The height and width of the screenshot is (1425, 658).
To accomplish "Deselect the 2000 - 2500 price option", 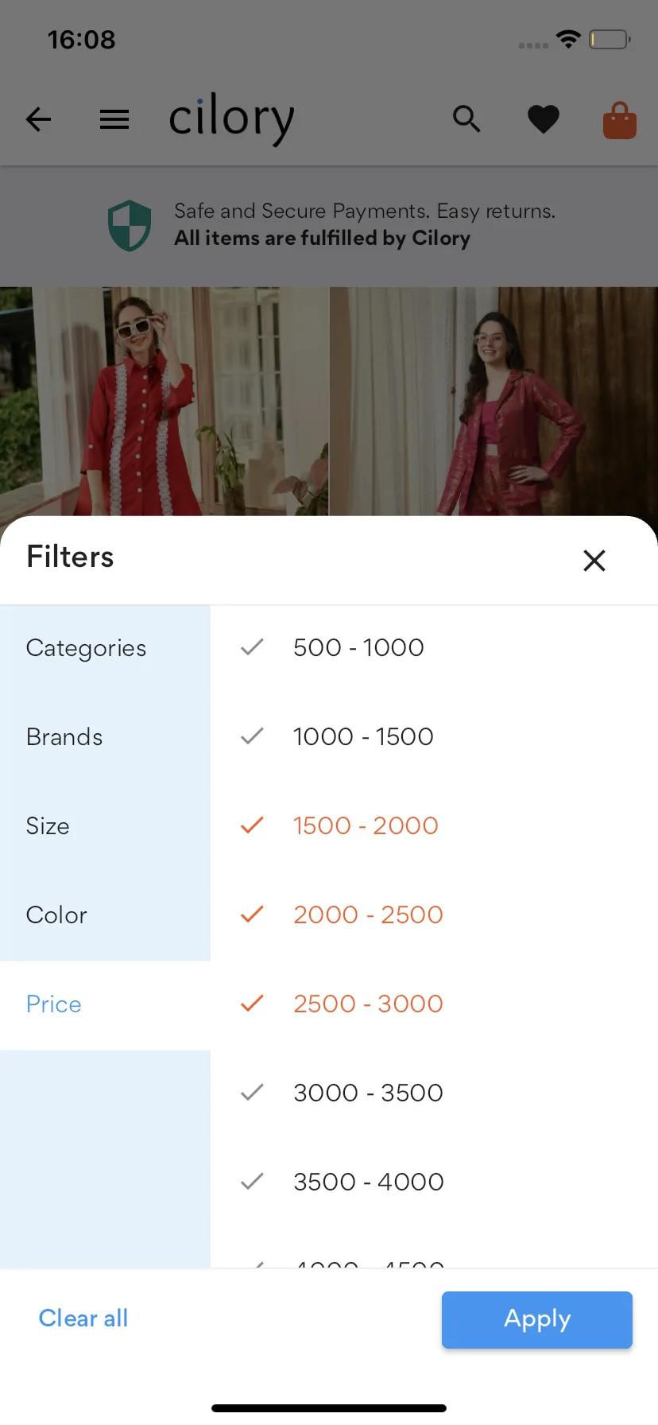I will pos(367,914).
